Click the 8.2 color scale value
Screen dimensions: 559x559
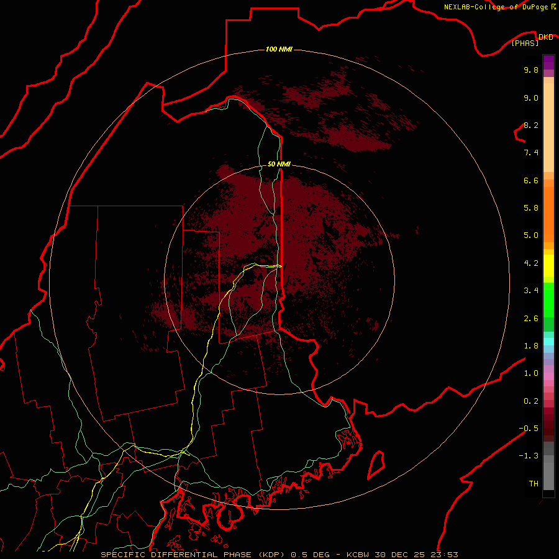click(531, 125)
